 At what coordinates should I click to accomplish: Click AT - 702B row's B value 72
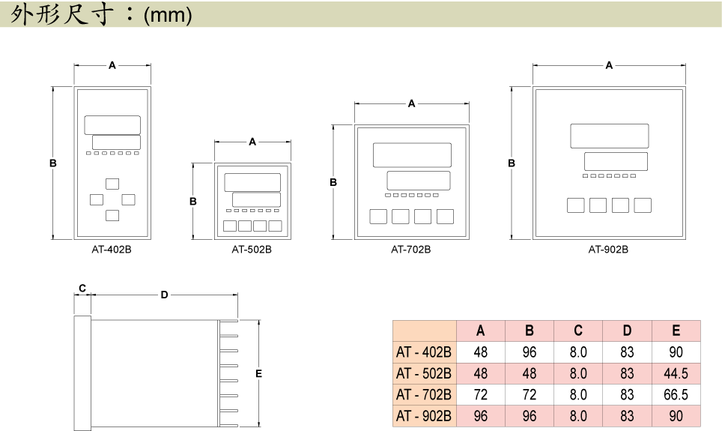coord(530,394)
